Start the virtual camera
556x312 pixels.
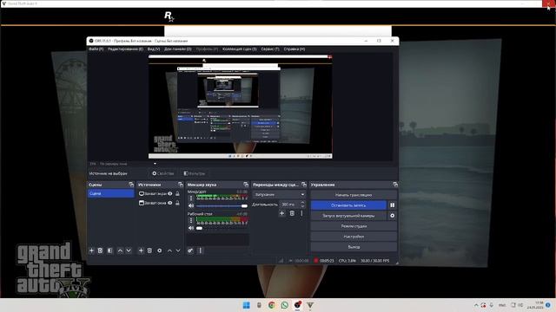coord(348,216)
